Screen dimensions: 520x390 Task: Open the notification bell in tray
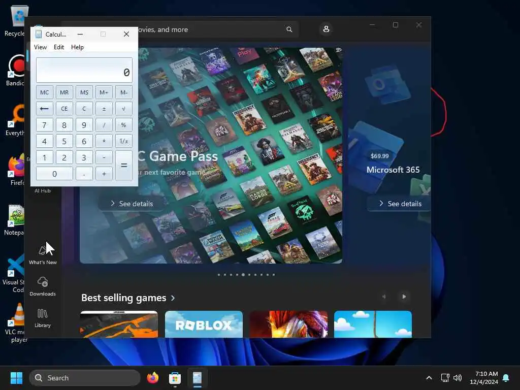506,378
